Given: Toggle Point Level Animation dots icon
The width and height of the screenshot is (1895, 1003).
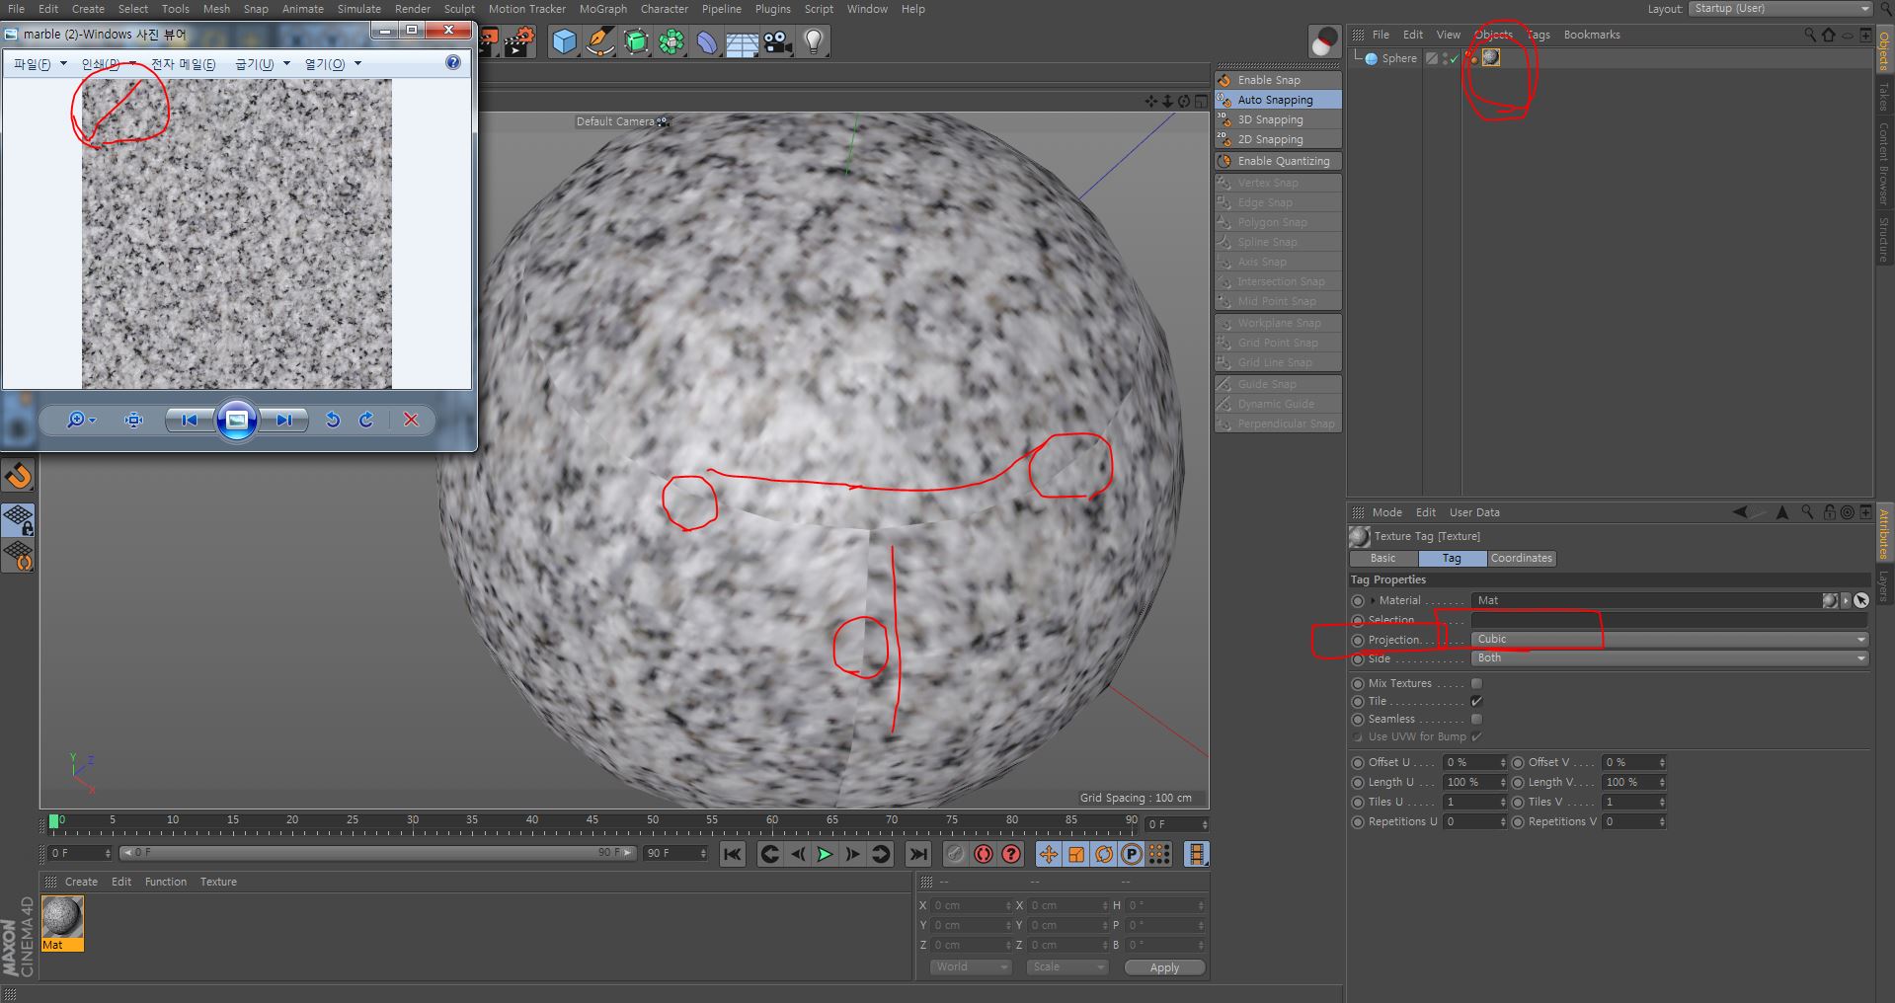Looking at the screenshot, I should (x=1159, y=854).
